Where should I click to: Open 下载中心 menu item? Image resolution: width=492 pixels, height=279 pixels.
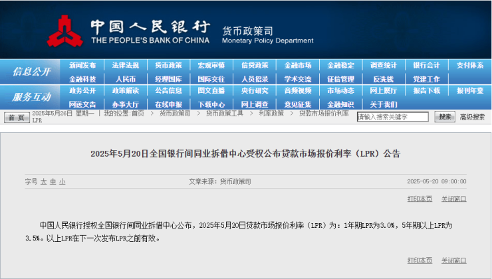211,104
